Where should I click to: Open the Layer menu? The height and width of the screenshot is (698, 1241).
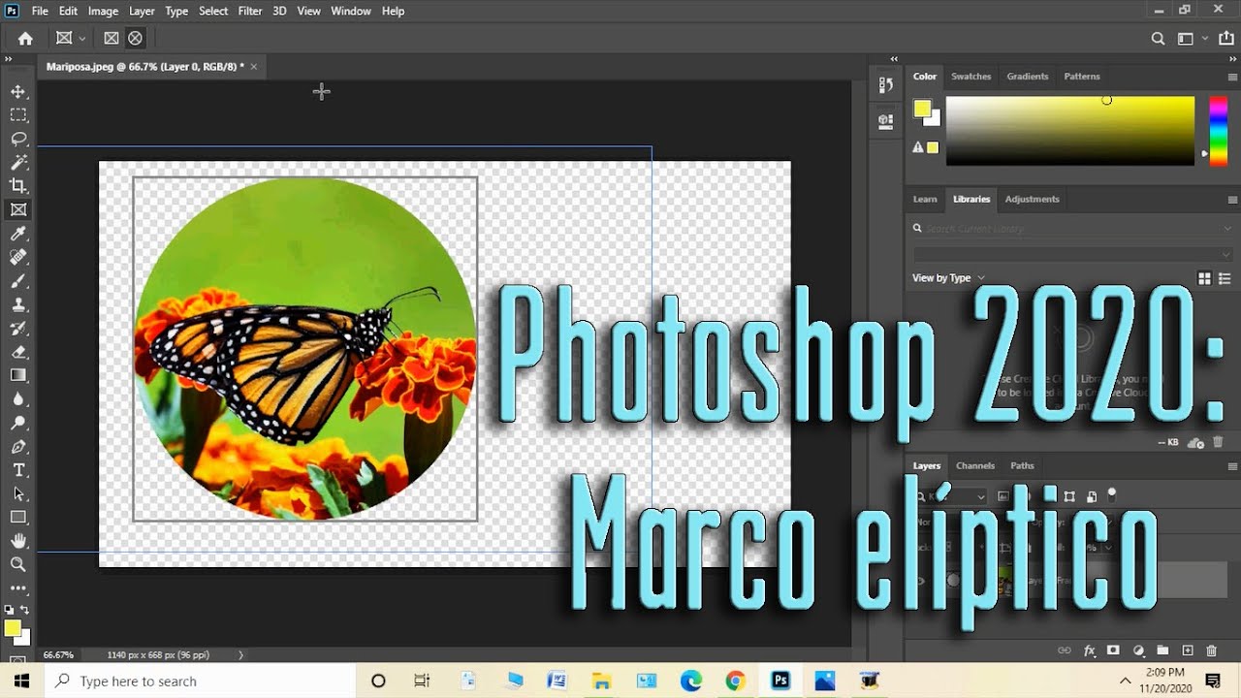(x=142, y=11)
